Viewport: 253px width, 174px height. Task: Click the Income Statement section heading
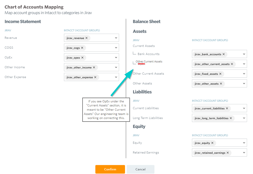23,22
